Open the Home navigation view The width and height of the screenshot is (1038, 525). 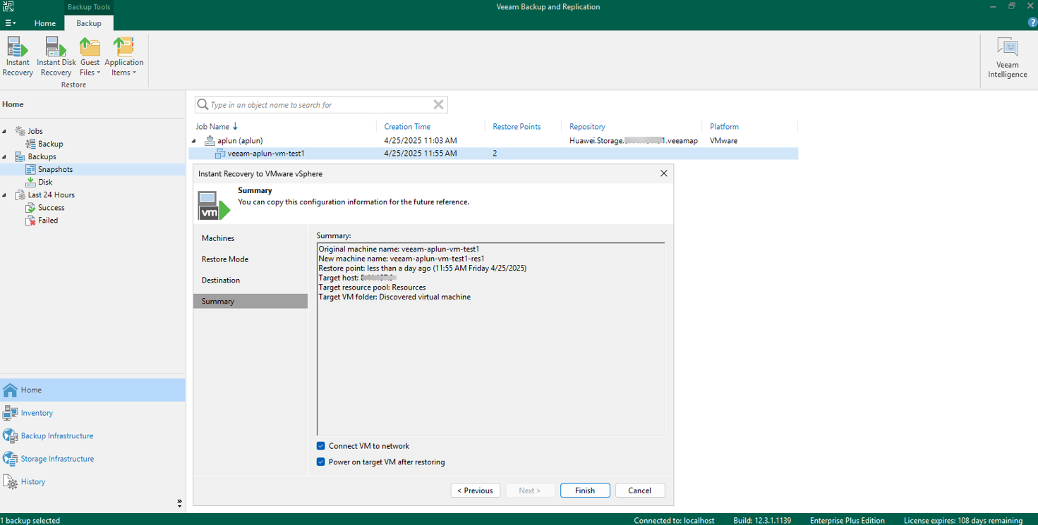(x=92, y=390)
